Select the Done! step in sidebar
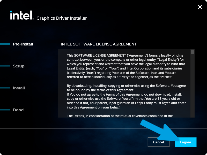The image size is (207, 155). [19, 110]
